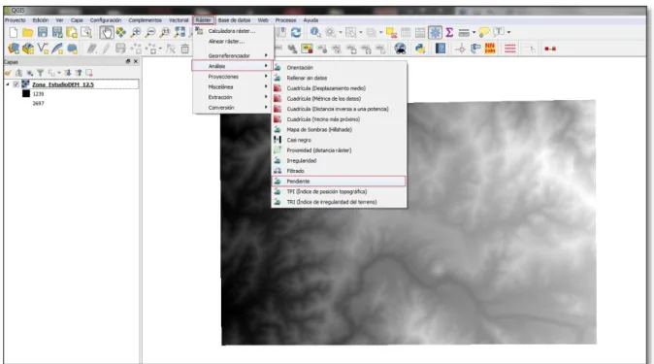Choose Calculadora ráster from the menu
Screen dimensions: 654x364
233,31
